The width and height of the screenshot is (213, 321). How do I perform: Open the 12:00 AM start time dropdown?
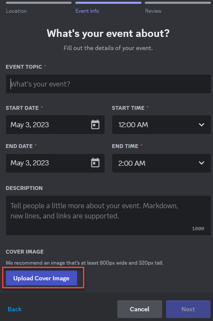tap(161, 125)
